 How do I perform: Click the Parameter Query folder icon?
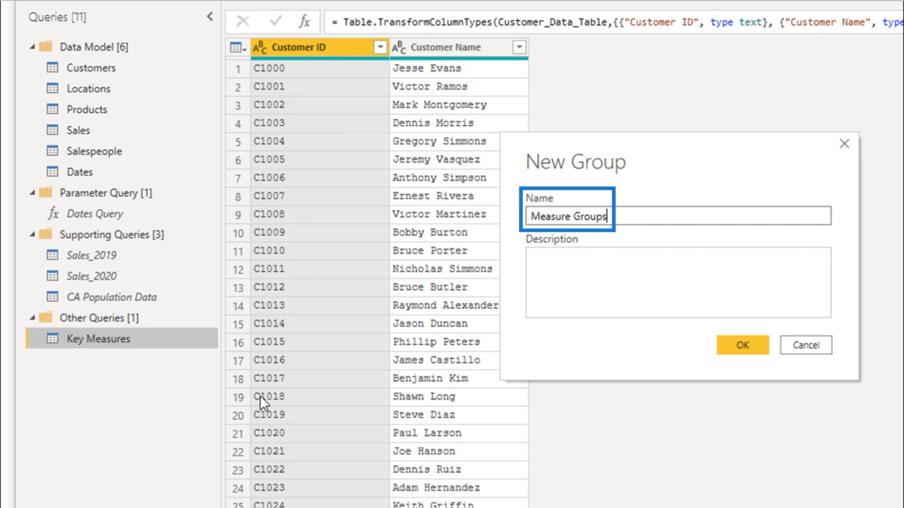point(46,192)
